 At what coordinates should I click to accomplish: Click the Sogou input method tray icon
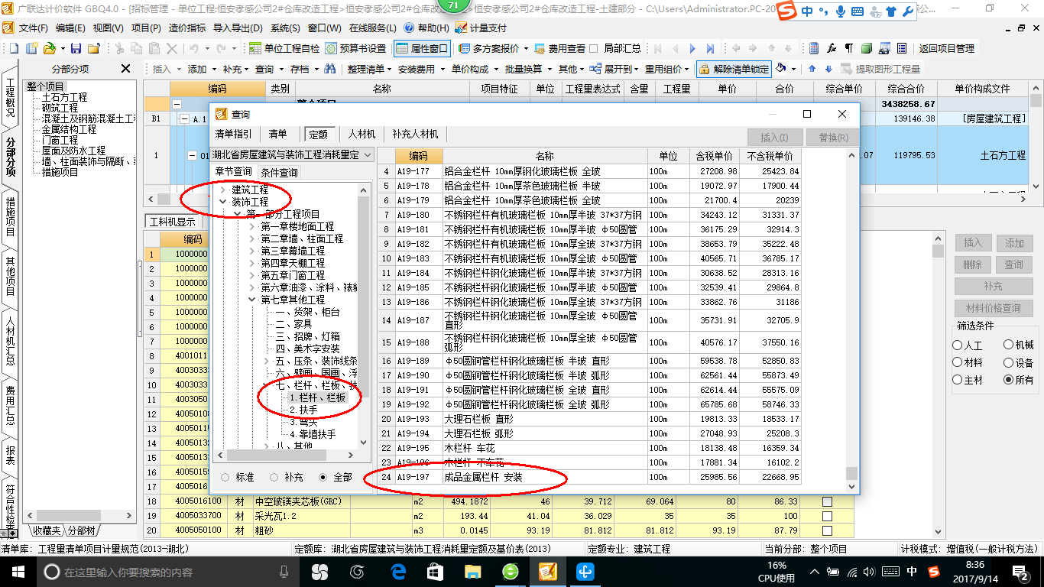tap(934, 572)
